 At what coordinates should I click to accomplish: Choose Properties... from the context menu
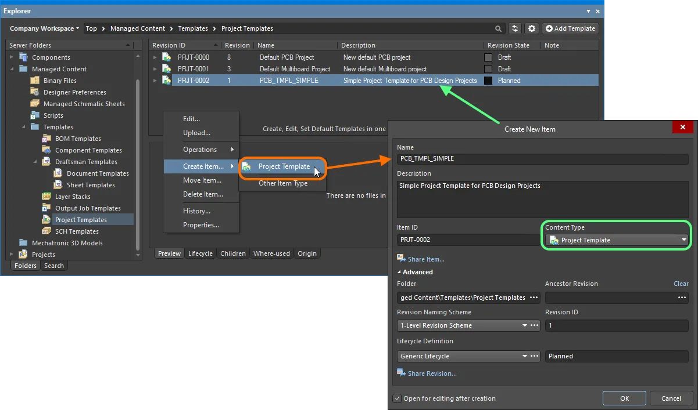201,225
